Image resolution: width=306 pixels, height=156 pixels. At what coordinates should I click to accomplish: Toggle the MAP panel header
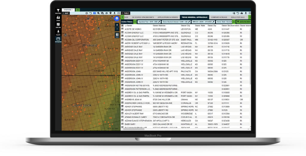click(65, 13)
